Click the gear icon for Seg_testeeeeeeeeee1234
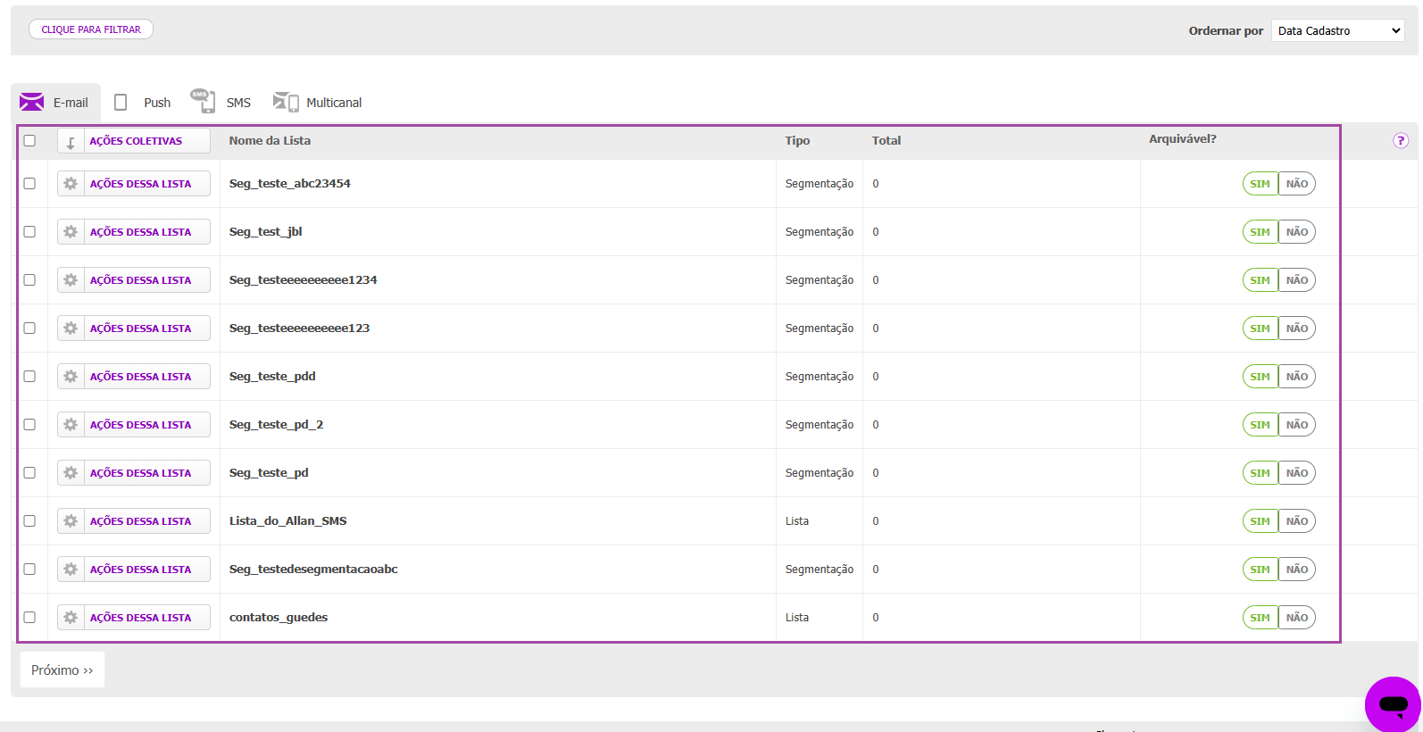Image resolution: width=1423 pixels, height=732 pixels. click(71, 280)
